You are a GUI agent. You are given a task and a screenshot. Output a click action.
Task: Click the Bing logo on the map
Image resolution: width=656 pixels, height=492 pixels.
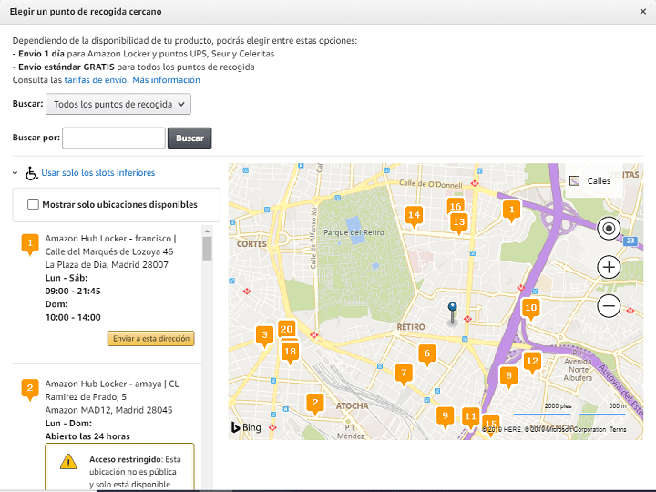pos(246,427)
